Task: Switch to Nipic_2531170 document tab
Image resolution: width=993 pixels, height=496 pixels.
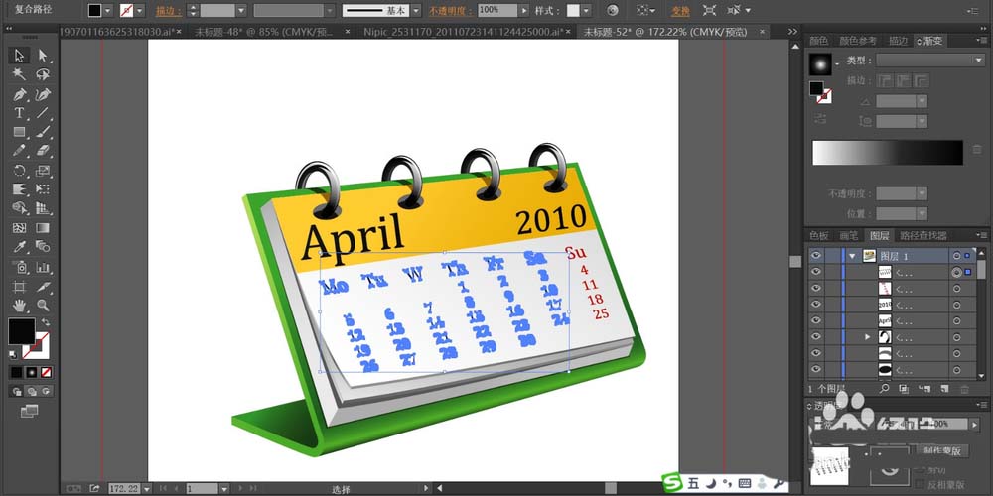Action: point(466,31)
